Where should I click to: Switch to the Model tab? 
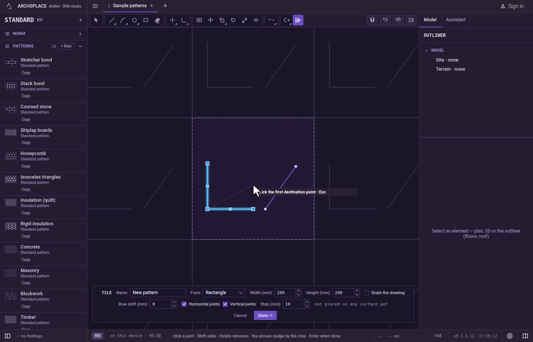coord(430,20)
